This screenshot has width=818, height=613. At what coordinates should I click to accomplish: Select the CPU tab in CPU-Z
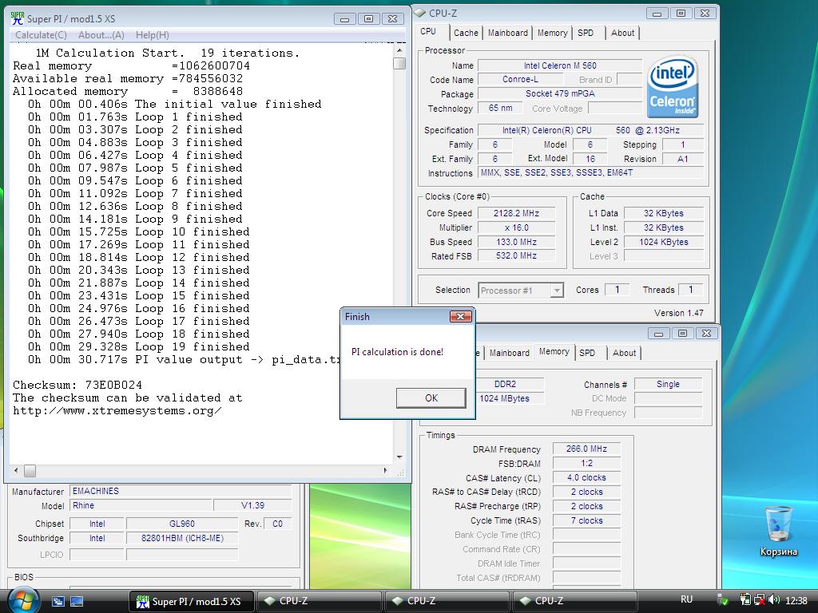428,31
